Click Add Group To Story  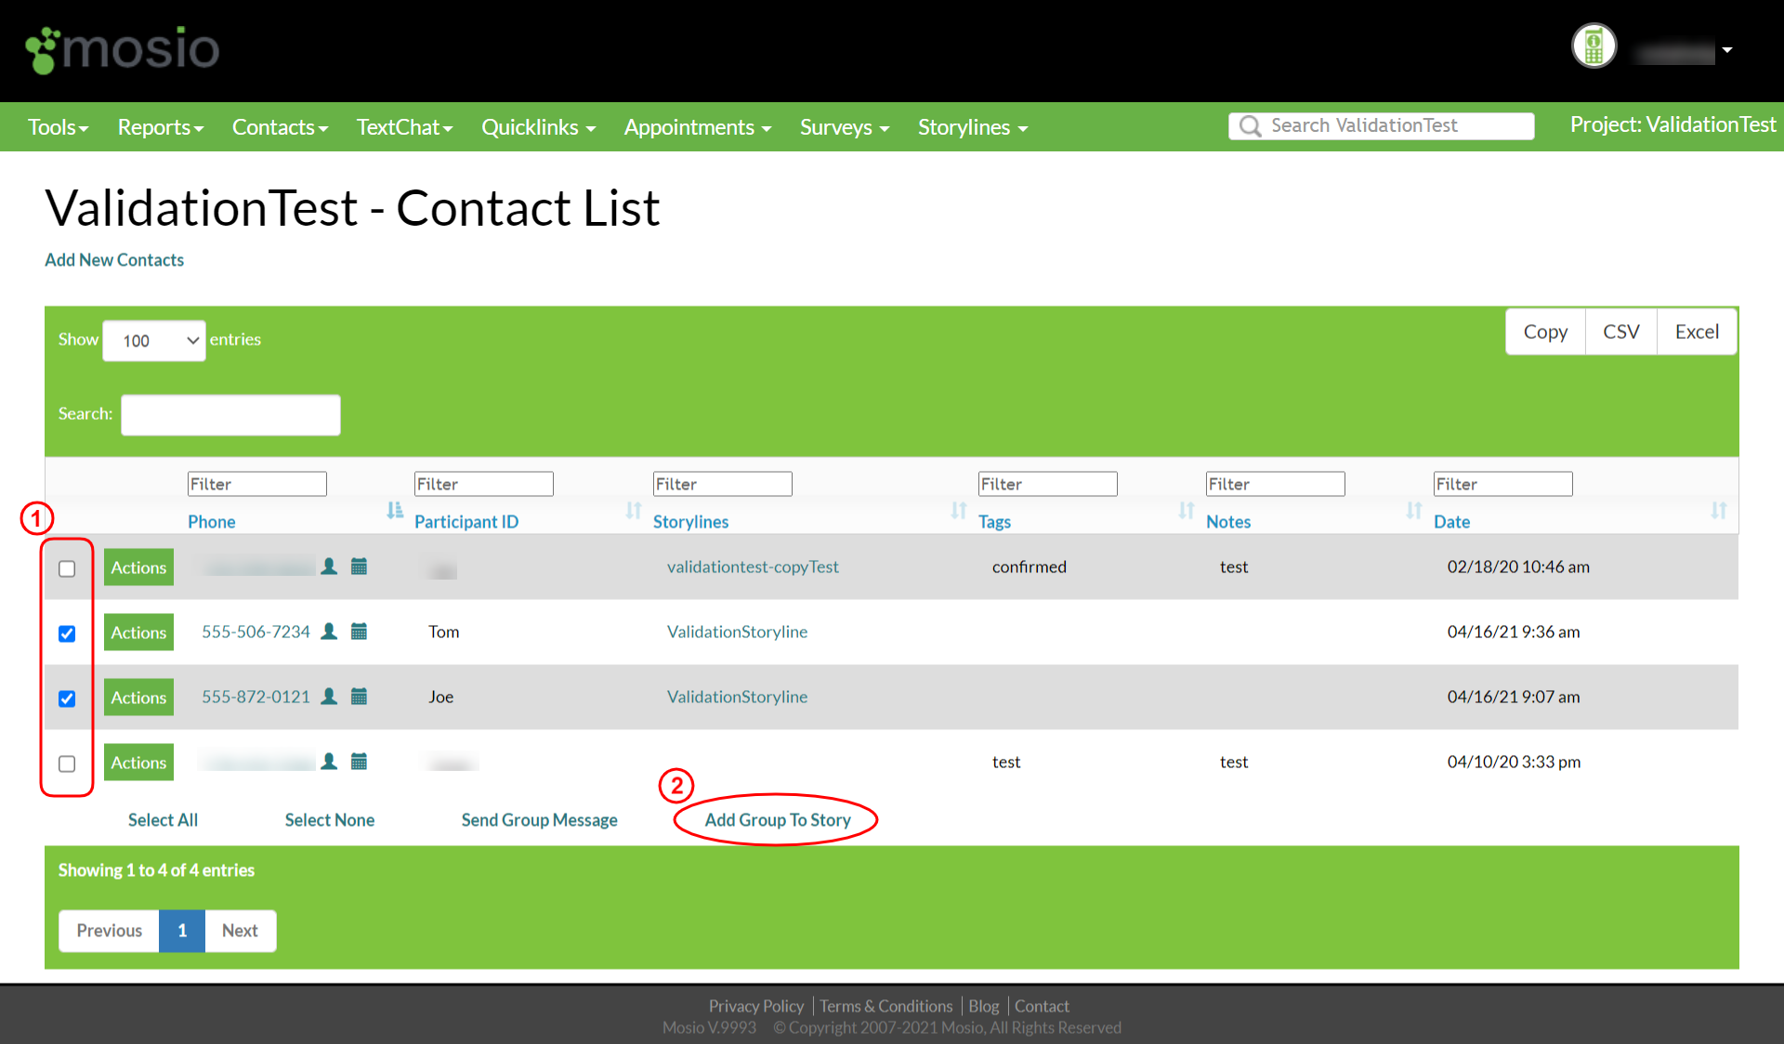click(x=778, y=820)
